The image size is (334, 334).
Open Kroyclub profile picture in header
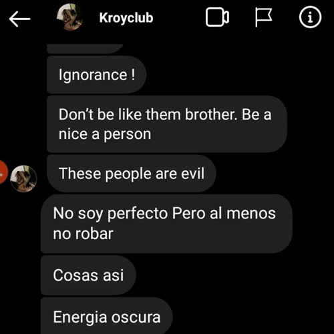70,17
